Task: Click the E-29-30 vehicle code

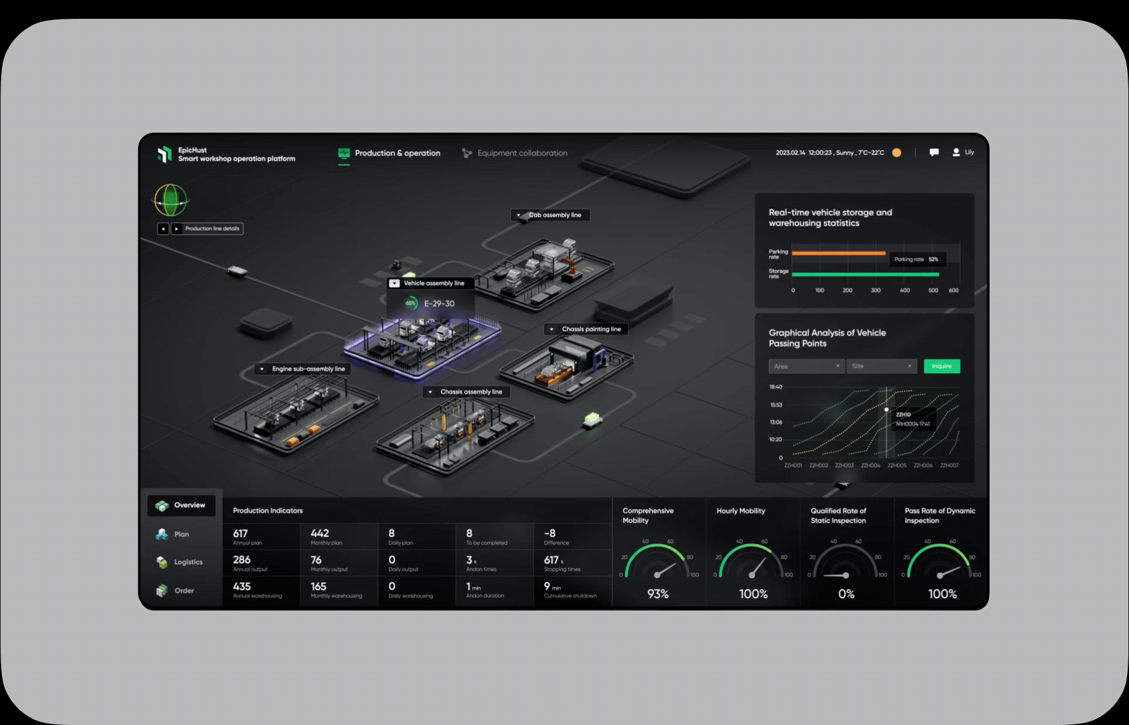Action: (439, 304)
